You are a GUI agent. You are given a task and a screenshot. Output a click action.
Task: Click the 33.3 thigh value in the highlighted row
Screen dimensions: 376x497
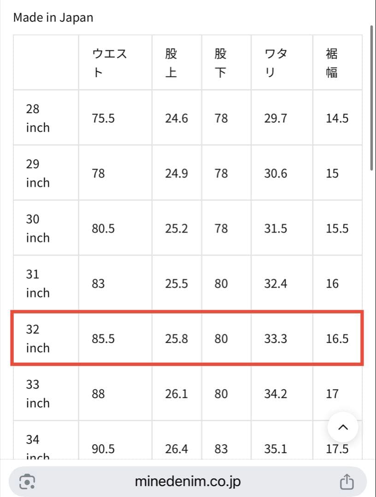tap(276, 339)
